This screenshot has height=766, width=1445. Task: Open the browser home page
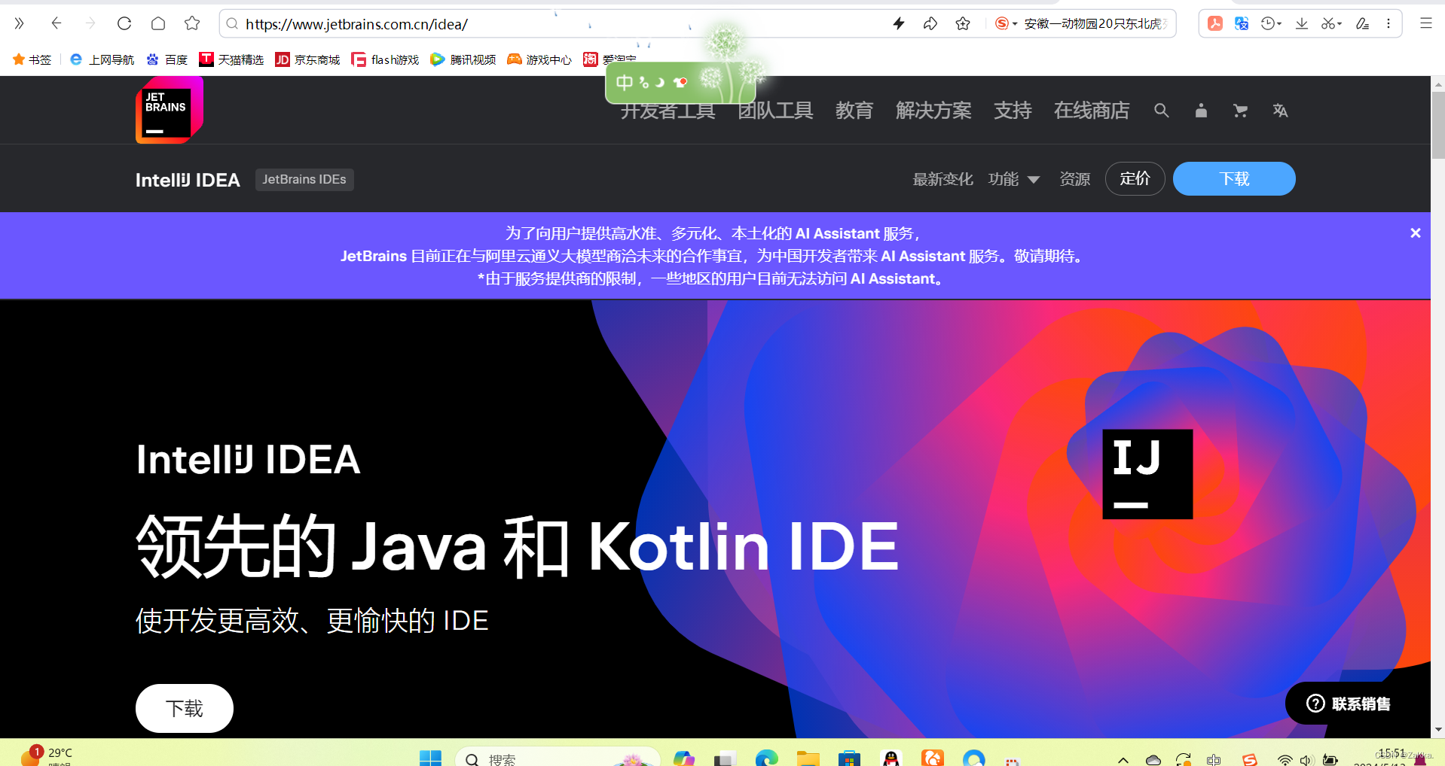[x=158, y=23]
